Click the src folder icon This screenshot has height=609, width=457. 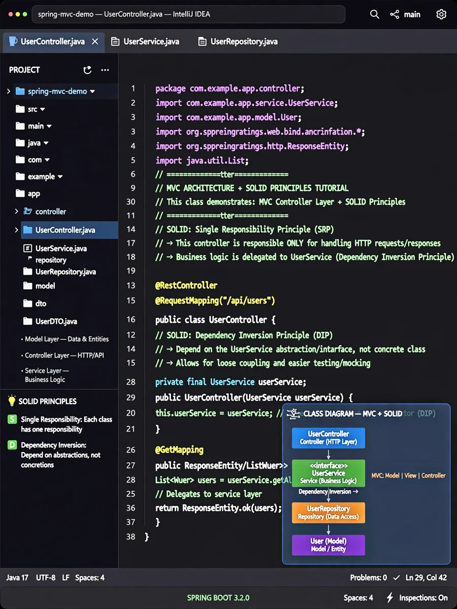(20, 109)
